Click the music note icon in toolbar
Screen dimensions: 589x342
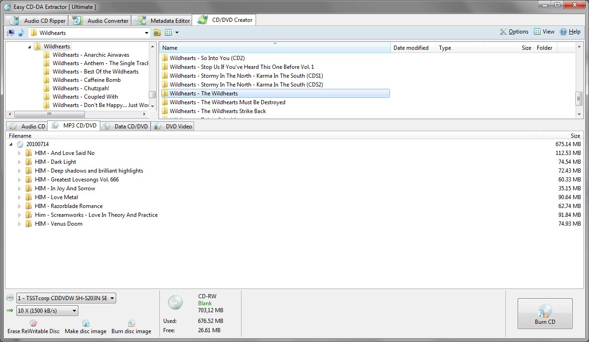click(21, 33)
